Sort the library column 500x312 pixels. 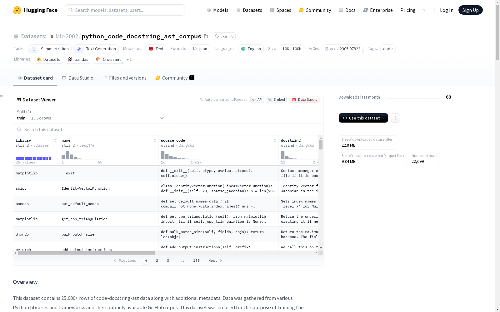coord(55,140)
